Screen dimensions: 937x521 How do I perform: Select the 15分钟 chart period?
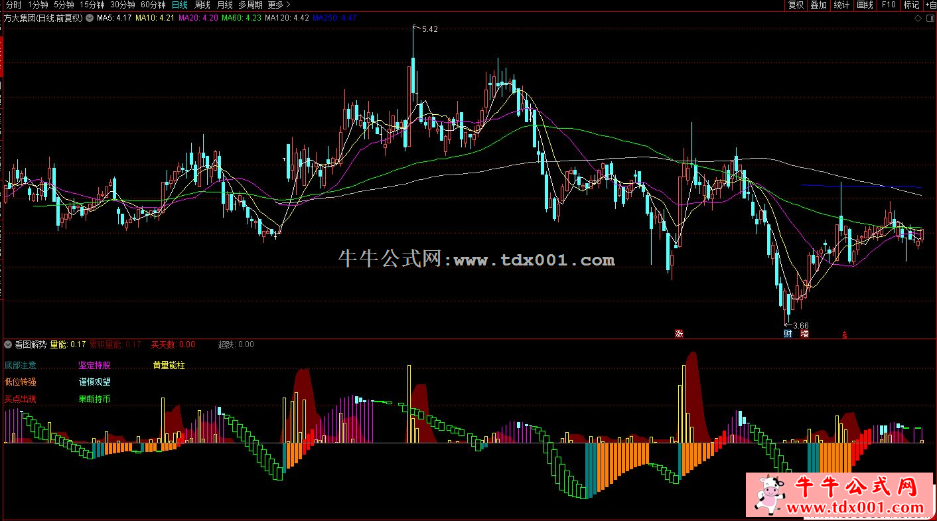[x=92, y=5]
